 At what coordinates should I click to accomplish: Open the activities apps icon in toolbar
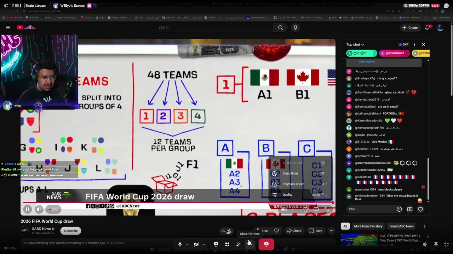click(x=227, y=244)
